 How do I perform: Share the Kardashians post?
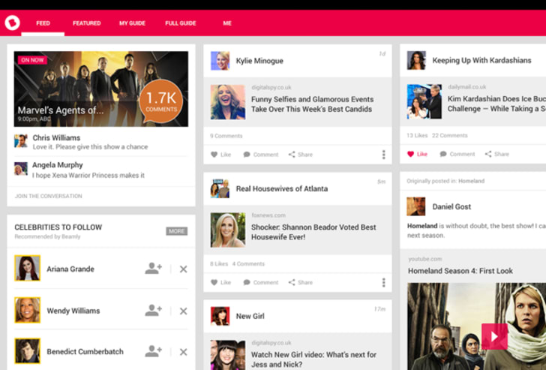[x=497, y=154]
